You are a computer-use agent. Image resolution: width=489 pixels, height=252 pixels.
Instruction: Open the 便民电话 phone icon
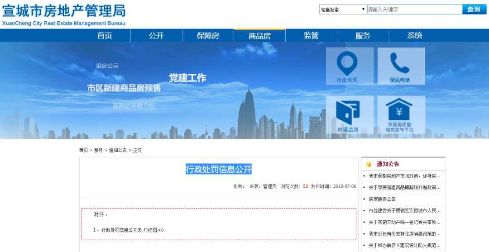pos(399,64)
